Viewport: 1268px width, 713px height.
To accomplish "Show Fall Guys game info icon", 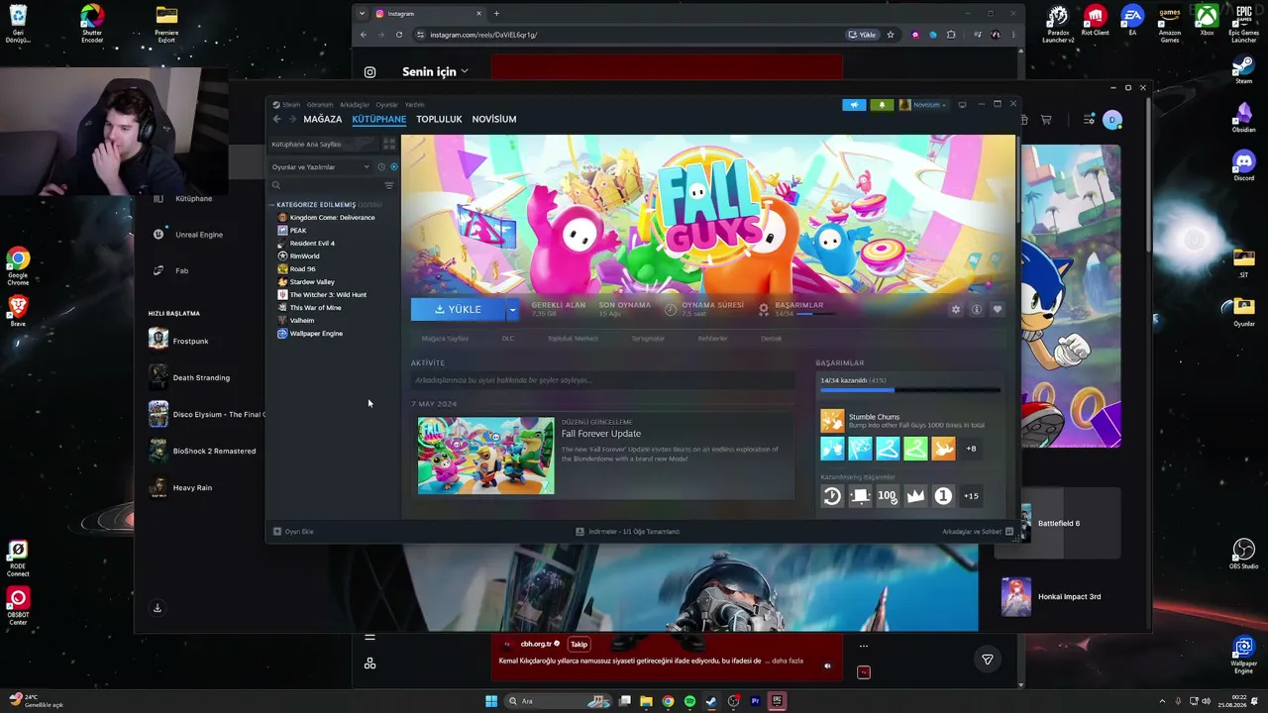I will 976,310.
